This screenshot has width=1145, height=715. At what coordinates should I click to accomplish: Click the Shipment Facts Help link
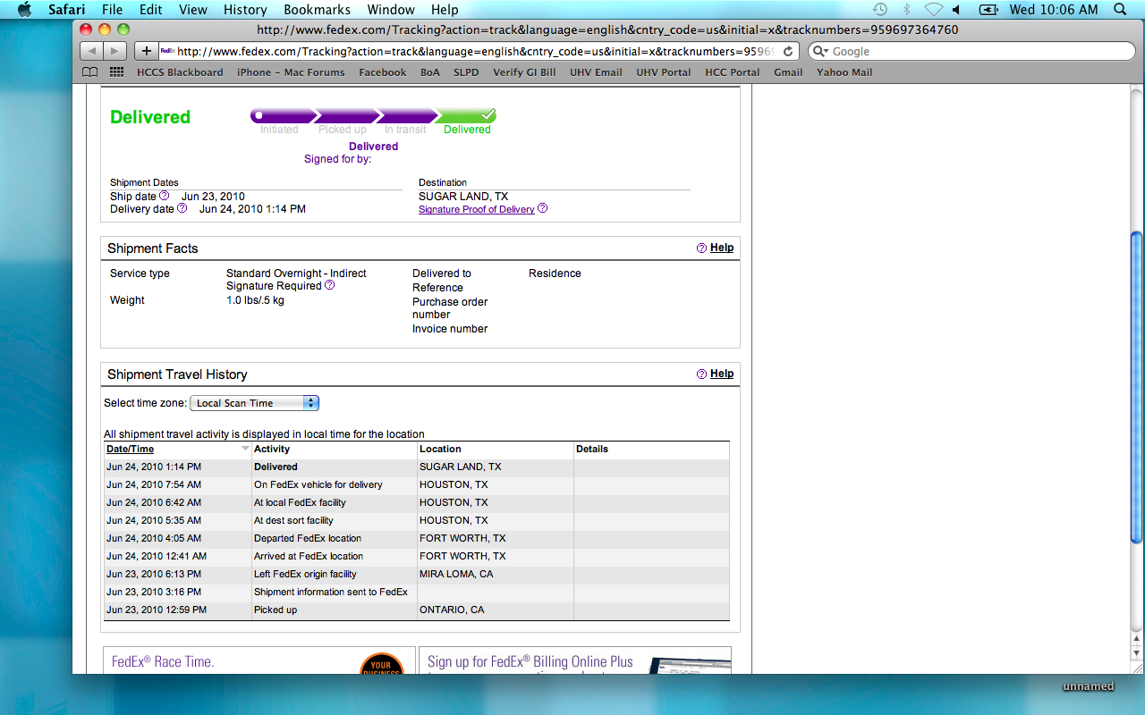pyautogui.click(x=722, y=248)
